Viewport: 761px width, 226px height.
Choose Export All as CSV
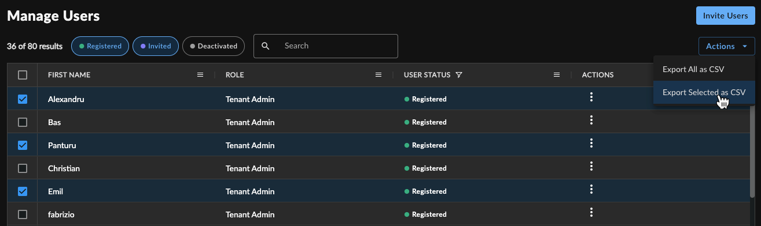click(704, 69)
